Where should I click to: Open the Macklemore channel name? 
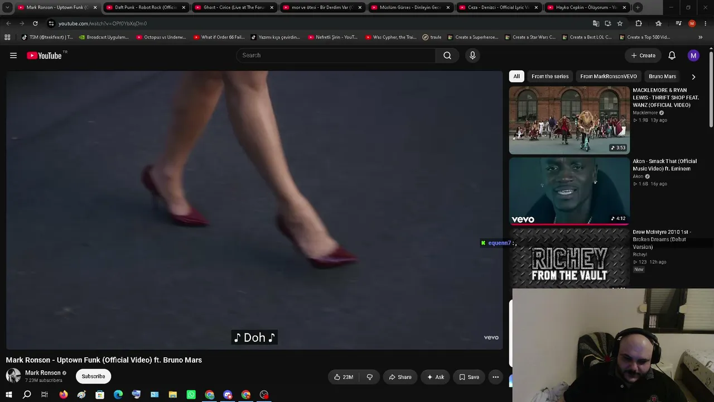coord(645,113)
